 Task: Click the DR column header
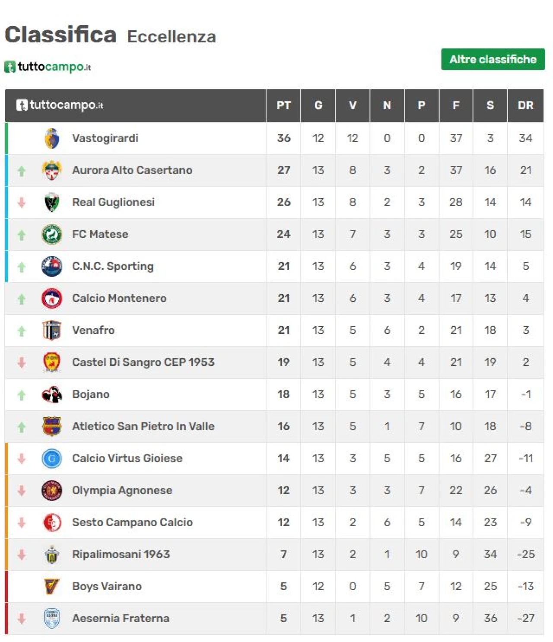tap(526, 105)
